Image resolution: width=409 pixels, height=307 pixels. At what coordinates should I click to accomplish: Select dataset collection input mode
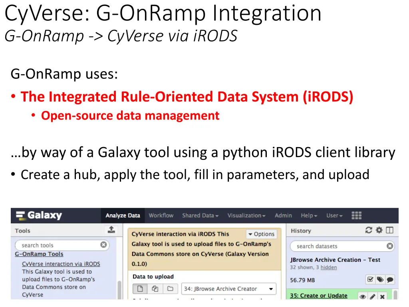click(x=170, y=289)
